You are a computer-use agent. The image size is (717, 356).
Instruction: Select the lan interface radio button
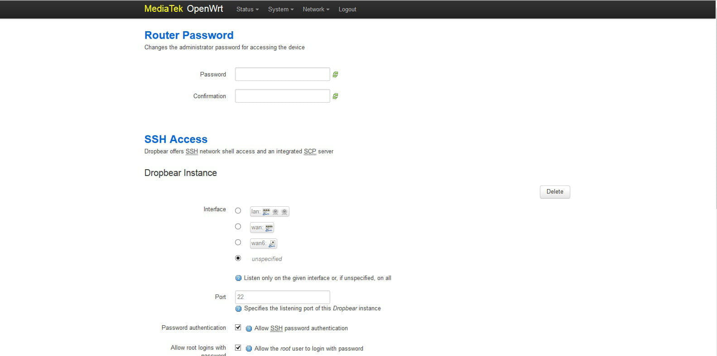click(238, 211)
